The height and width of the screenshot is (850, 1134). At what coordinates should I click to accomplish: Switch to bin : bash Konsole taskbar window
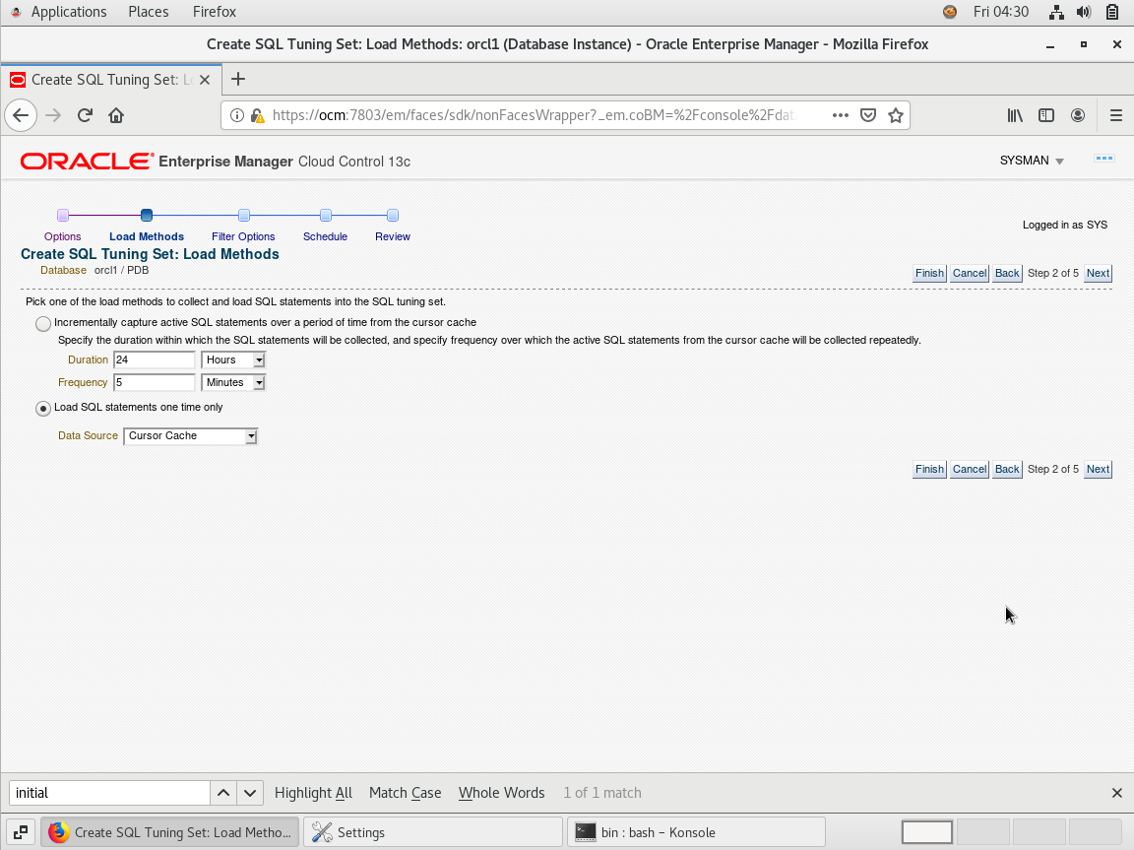(x=697, y=832)
